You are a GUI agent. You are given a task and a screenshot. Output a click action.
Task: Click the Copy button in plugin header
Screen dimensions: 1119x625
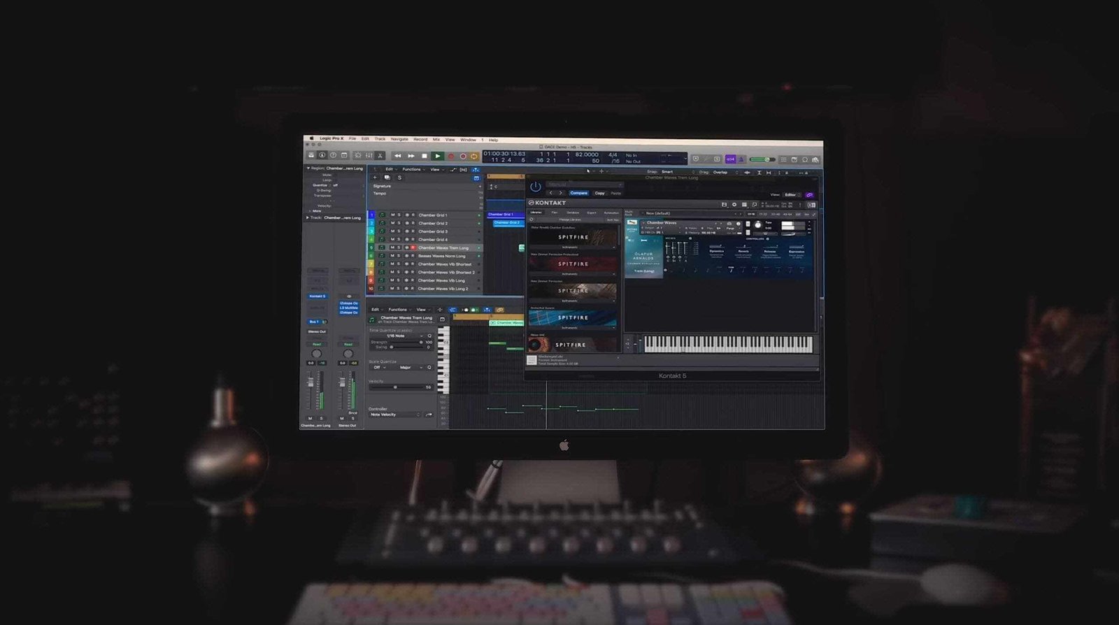point(599,193)
